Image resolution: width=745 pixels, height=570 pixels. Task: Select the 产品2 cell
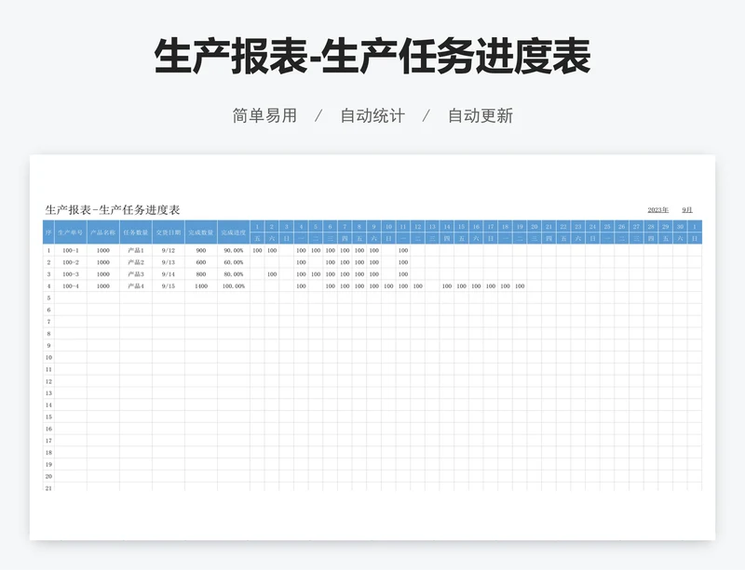(x=136, y=262)
